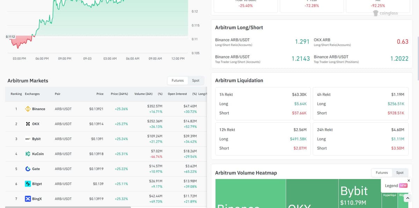Click Bitget price cell $0.139
419x208 pixels.
[x=98, y=184]
